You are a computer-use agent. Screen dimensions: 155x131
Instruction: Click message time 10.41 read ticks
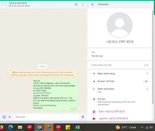(73, 109)
